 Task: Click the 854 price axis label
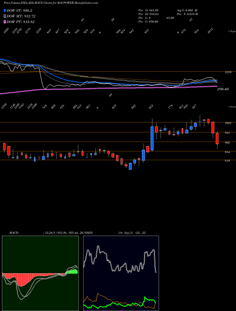[227, 152]
